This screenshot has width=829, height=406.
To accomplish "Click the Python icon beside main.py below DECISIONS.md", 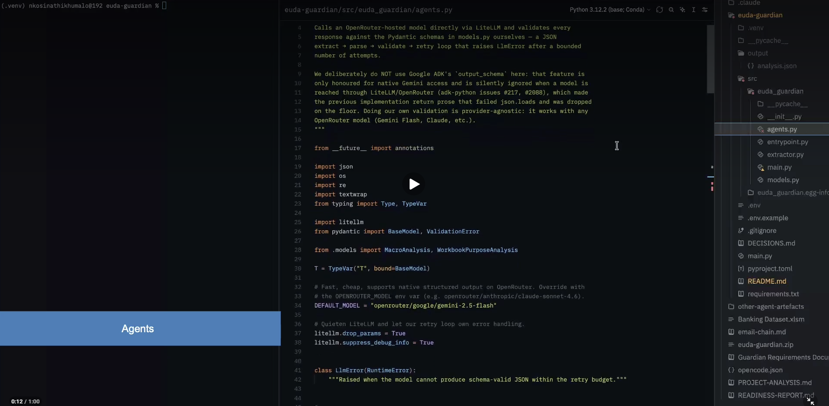I will point(741,256).
